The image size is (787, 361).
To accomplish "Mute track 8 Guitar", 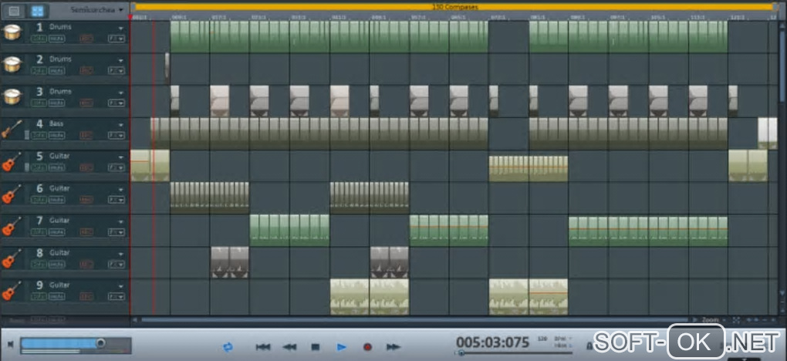I will (56, 264).
